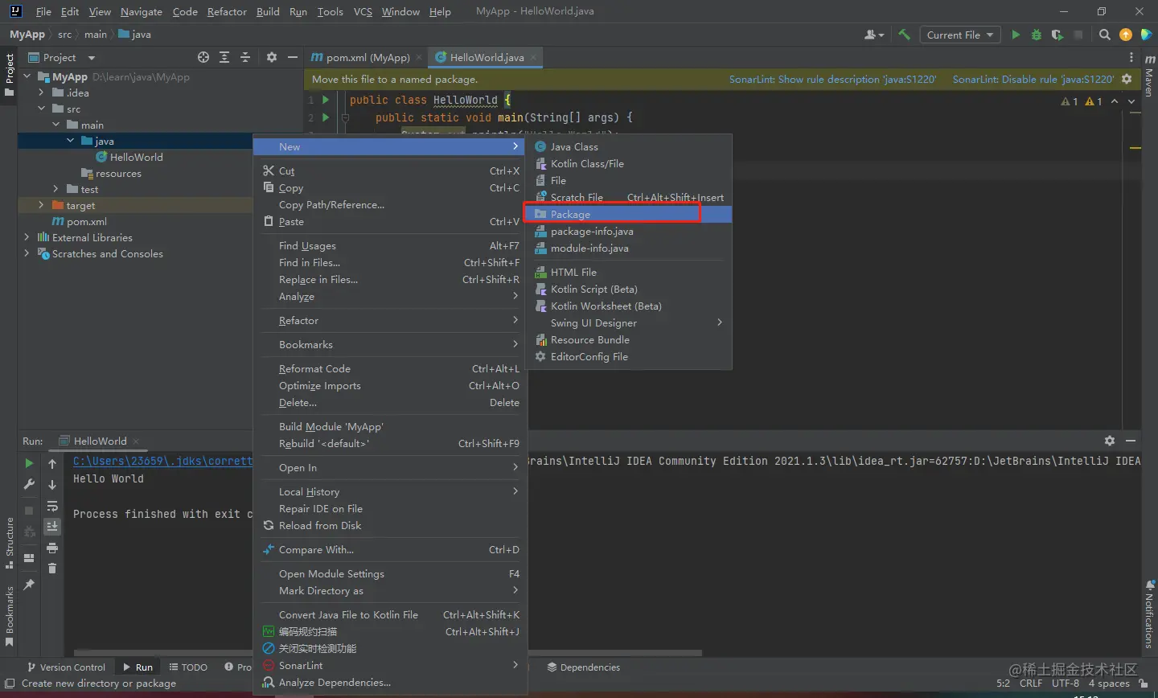Open run configuration wrench in Run panel
The height and width of the screenshot is (698, 1158).
29,484
